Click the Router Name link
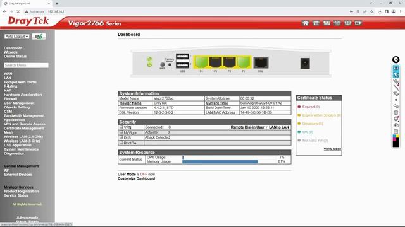Screen dimensions: 405x227 (x=130, y=103)
